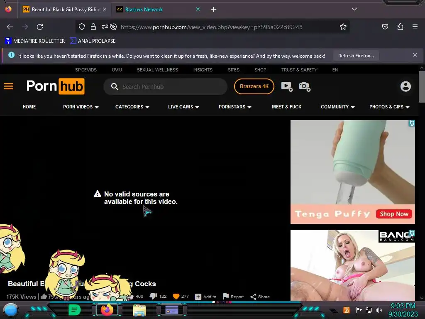Click the magnifier search icon

115,86
